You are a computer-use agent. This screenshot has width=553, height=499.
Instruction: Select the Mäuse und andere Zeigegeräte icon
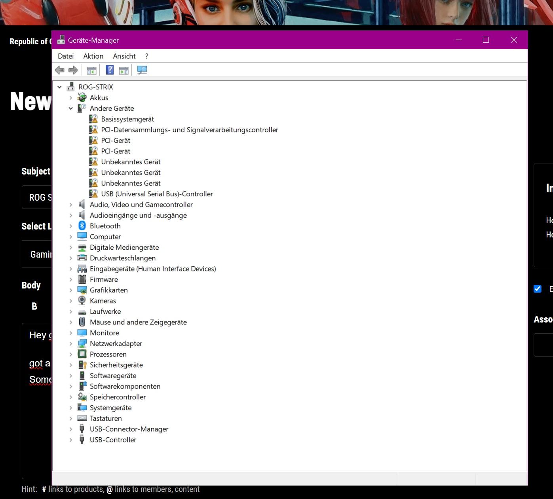point(82,322)
